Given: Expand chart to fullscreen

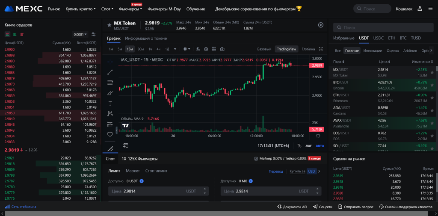Looking at the screenshot, I should click(321, 49).
